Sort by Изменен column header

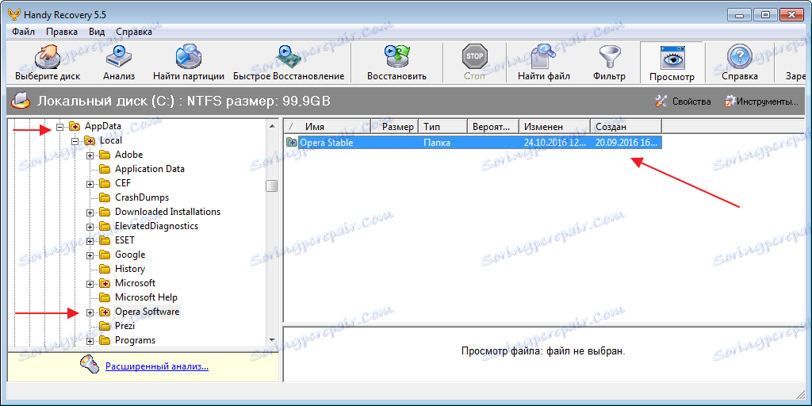(554, 126)
